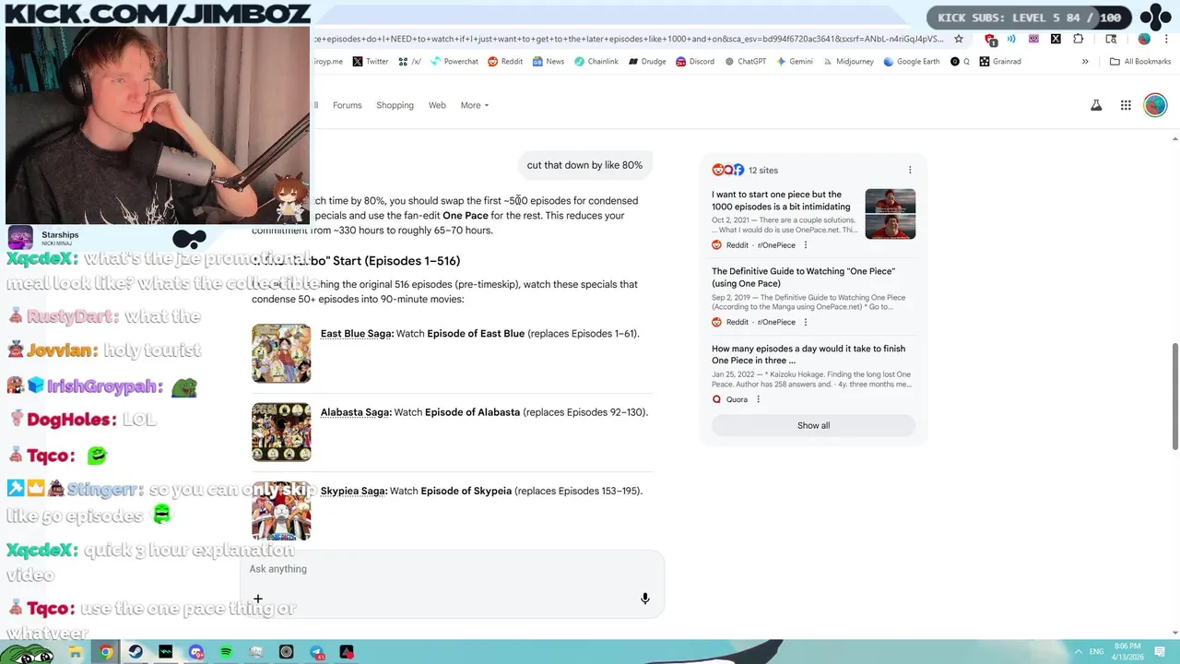The image size is (1180, 664).
Task: Open the Discord bookmark
Action: coord(694,62)
